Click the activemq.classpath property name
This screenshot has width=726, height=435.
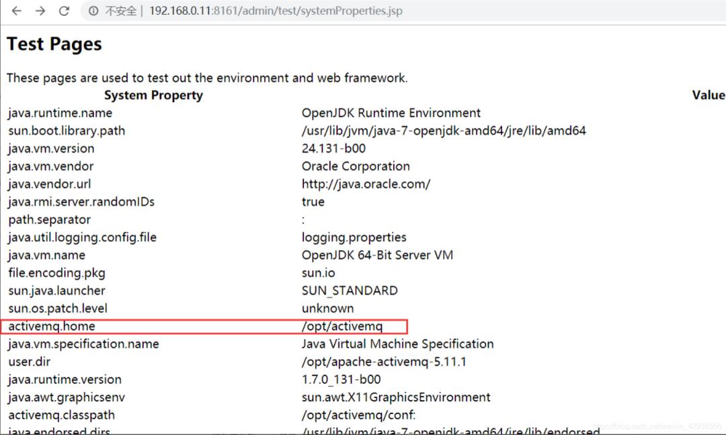coord(62,415)
